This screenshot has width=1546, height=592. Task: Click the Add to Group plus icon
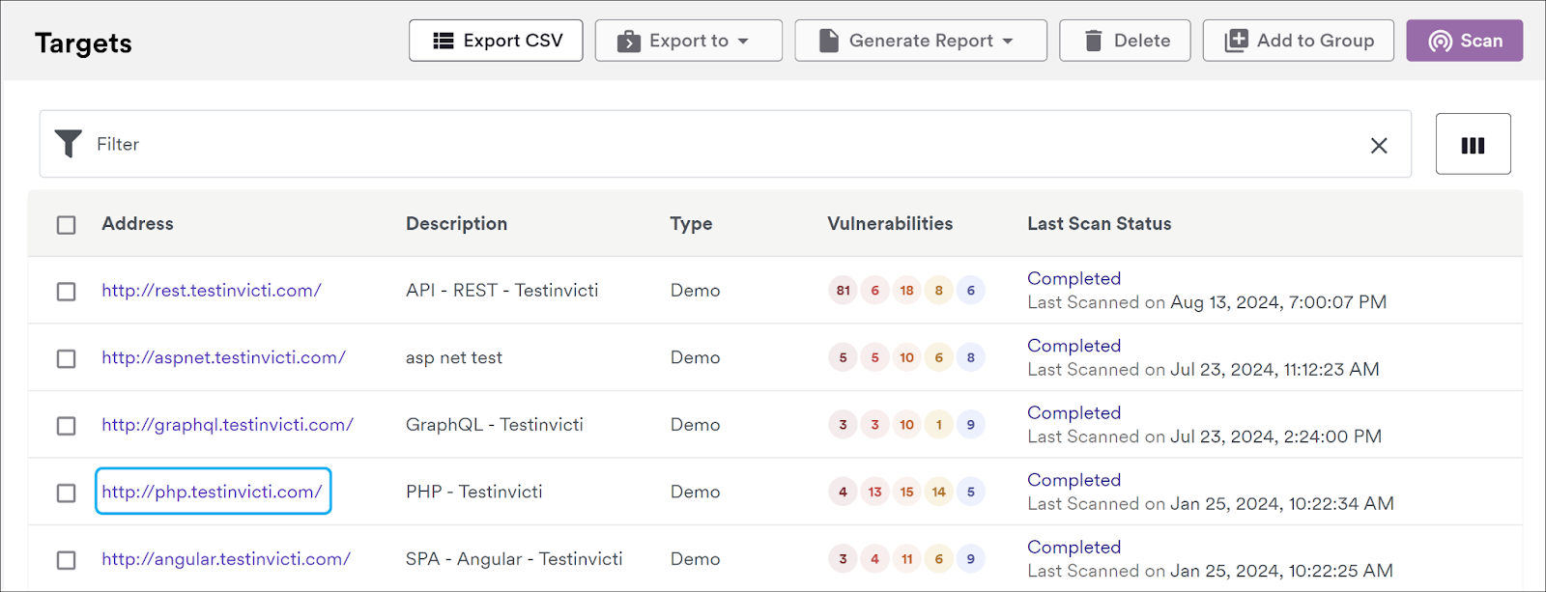1237,41
